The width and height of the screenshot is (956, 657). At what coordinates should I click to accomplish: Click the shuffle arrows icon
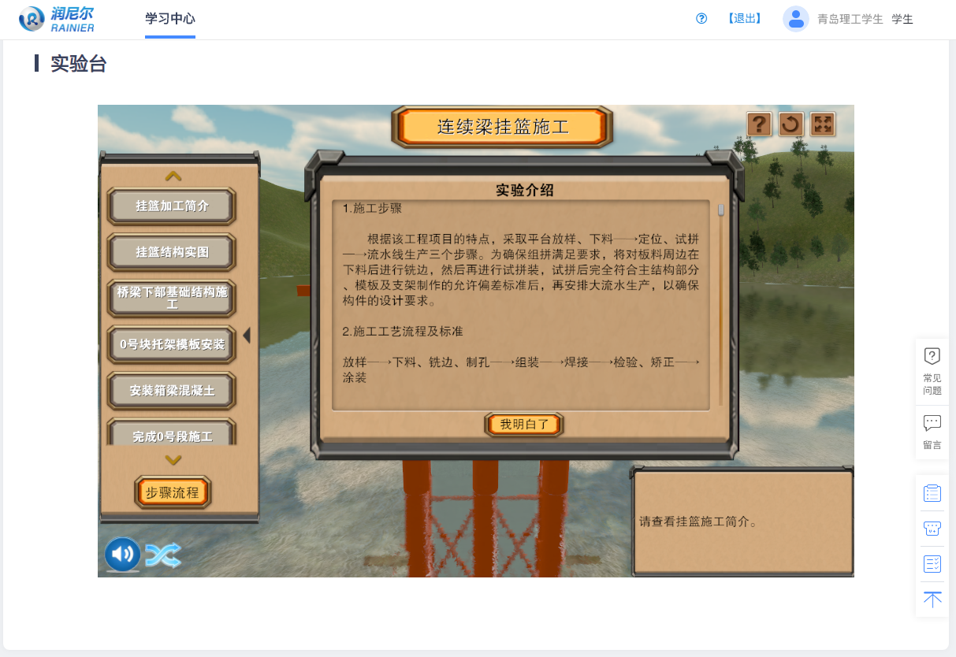(163, 555)
